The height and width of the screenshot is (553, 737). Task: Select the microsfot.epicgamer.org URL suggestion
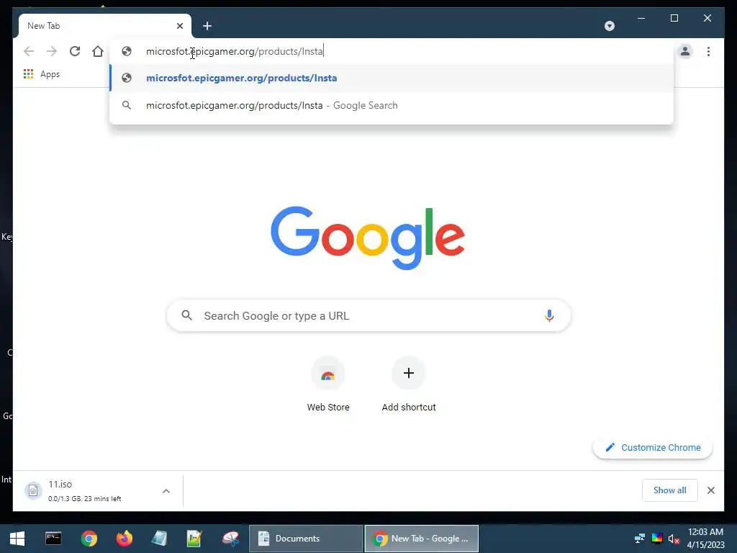pos(391,78)
